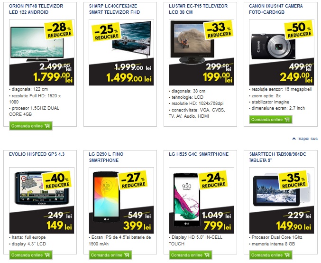Order the Canon IXUS147 camera online
The width and height of the screenshot is (321, 263).
(x=270, y=120)
